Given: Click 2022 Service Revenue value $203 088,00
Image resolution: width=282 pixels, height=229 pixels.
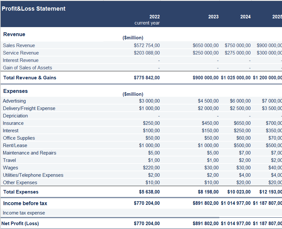Looking at the screenshot, I should [147, 53].
